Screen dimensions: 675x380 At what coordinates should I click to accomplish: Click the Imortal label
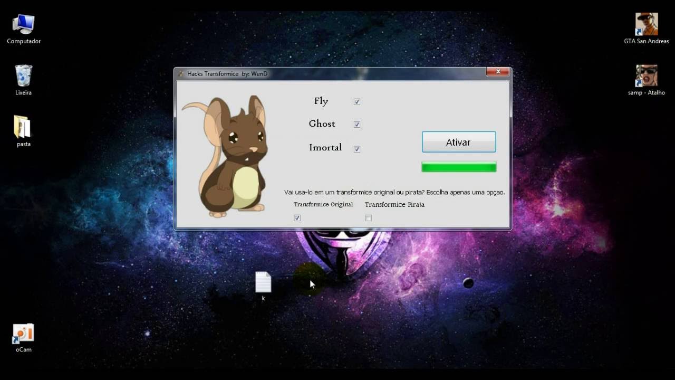(x=325, y=147)
